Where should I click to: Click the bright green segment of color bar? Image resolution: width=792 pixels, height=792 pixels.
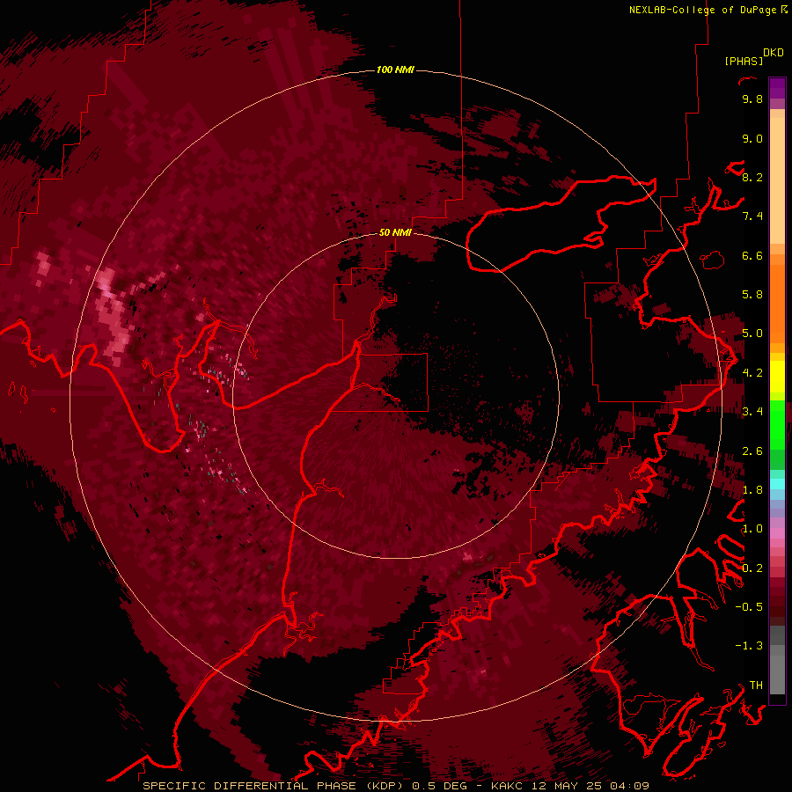tap(777, 425)
